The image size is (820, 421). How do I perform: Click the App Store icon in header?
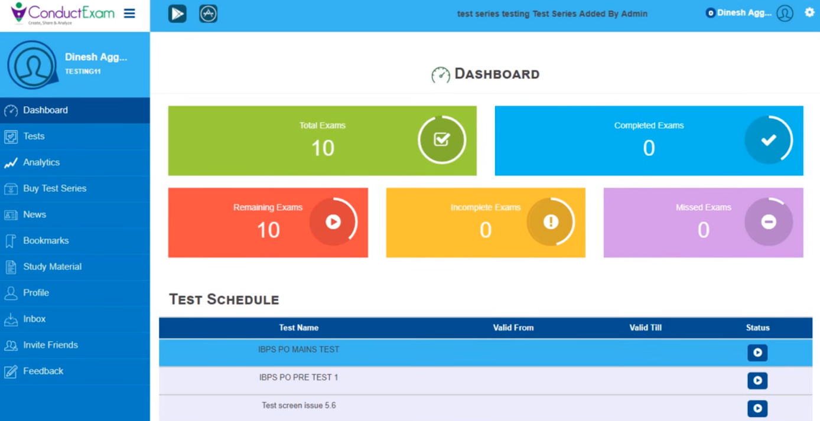(x=208, y=14)
